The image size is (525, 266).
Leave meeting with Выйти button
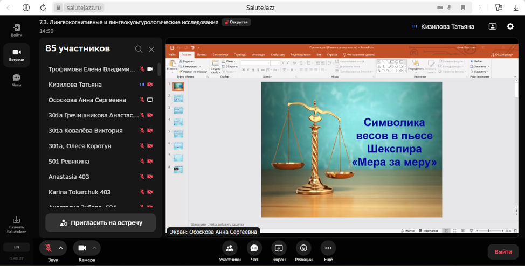(503, 252)
